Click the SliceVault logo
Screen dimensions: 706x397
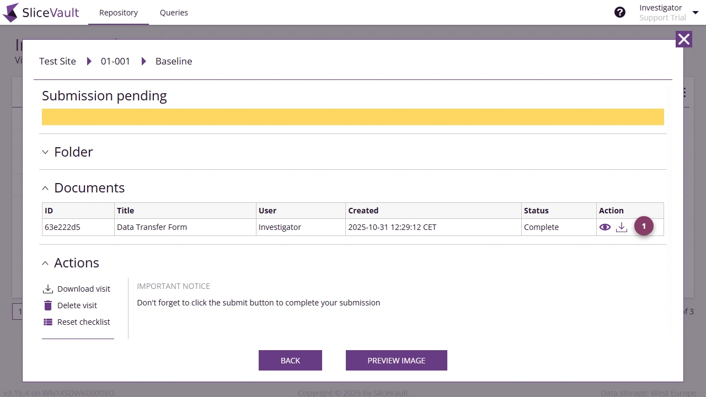click(x=41, y=12)
